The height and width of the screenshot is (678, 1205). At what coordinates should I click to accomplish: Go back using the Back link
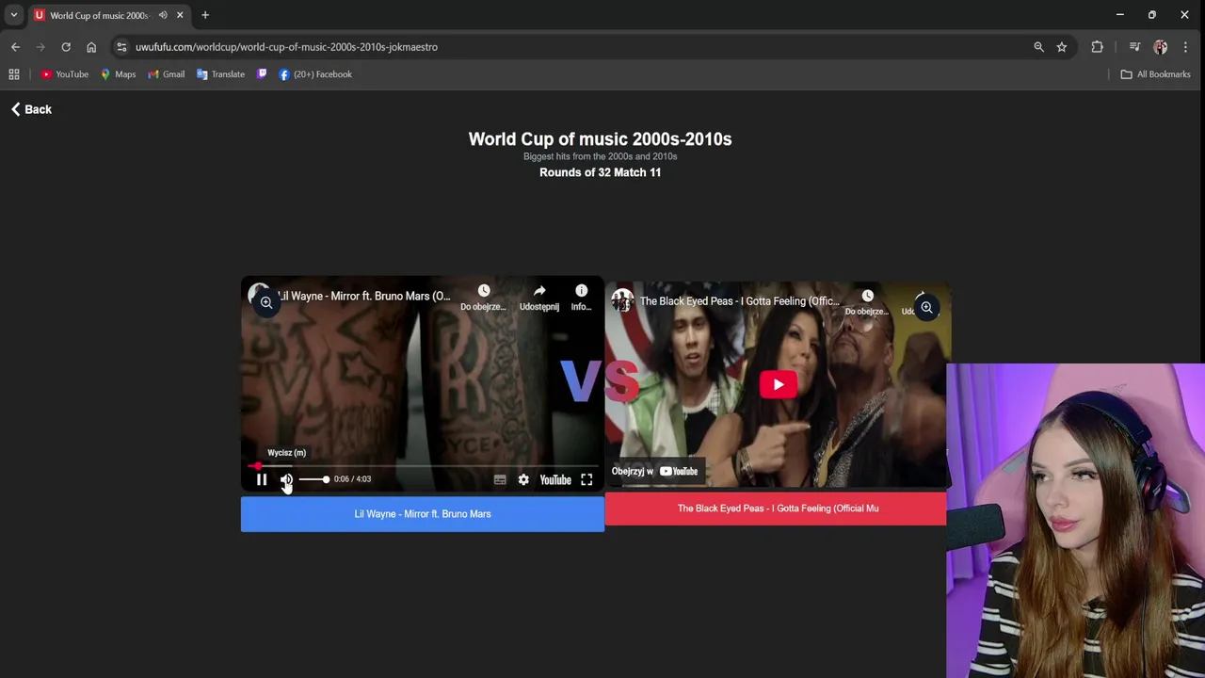coord(31,109)
